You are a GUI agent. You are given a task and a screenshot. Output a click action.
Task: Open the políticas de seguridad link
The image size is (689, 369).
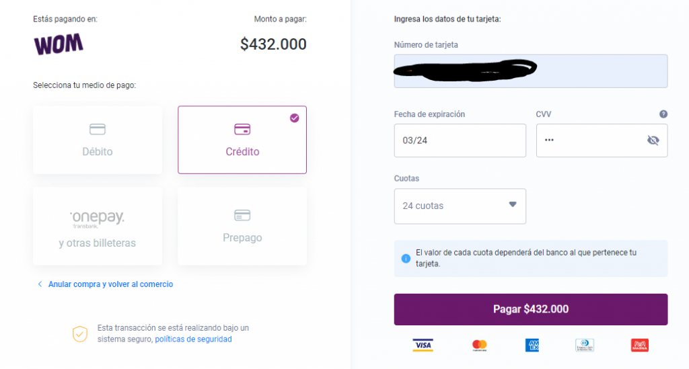click(x=193, y=339)
